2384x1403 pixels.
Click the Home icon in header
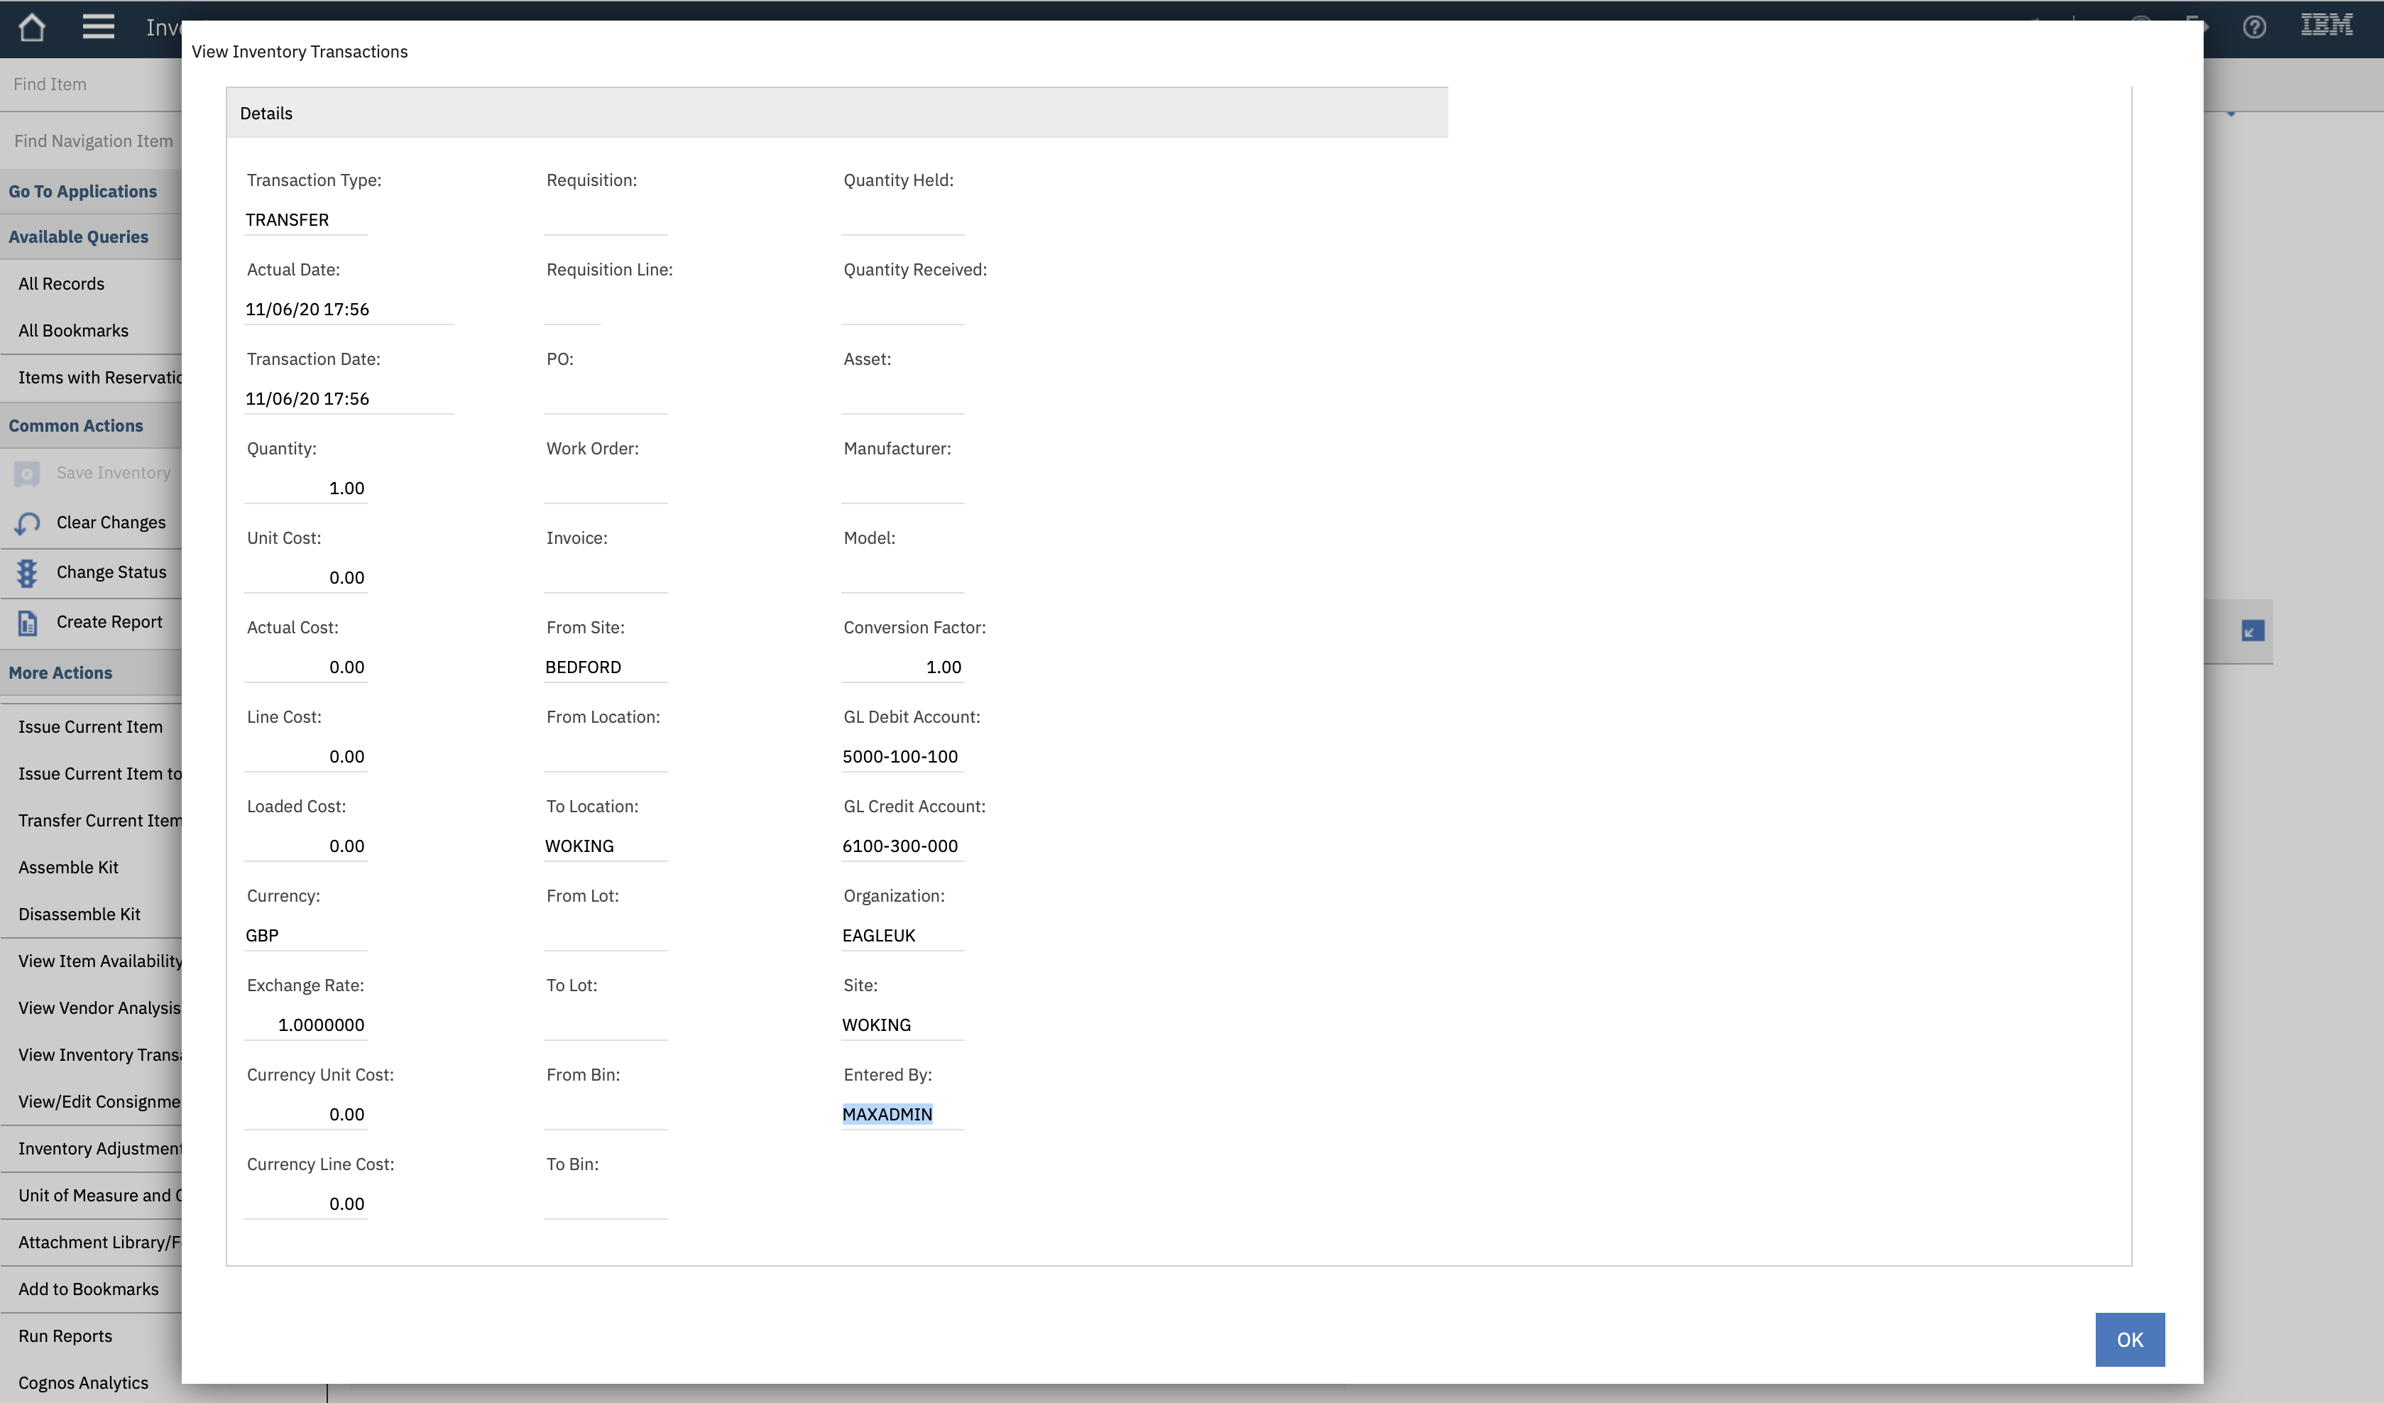coord(32,26)
